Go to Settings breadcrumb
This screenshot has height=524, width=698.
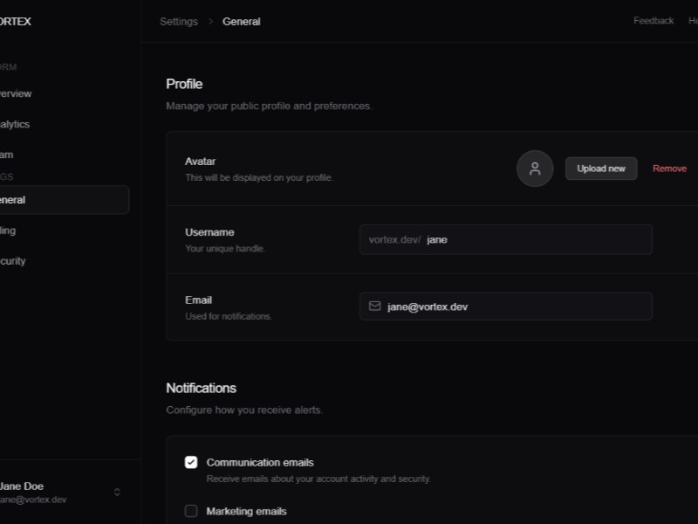tap(179, 21)
